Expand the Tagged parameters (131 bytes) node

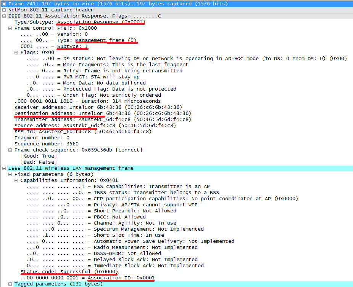click(10, 284)
